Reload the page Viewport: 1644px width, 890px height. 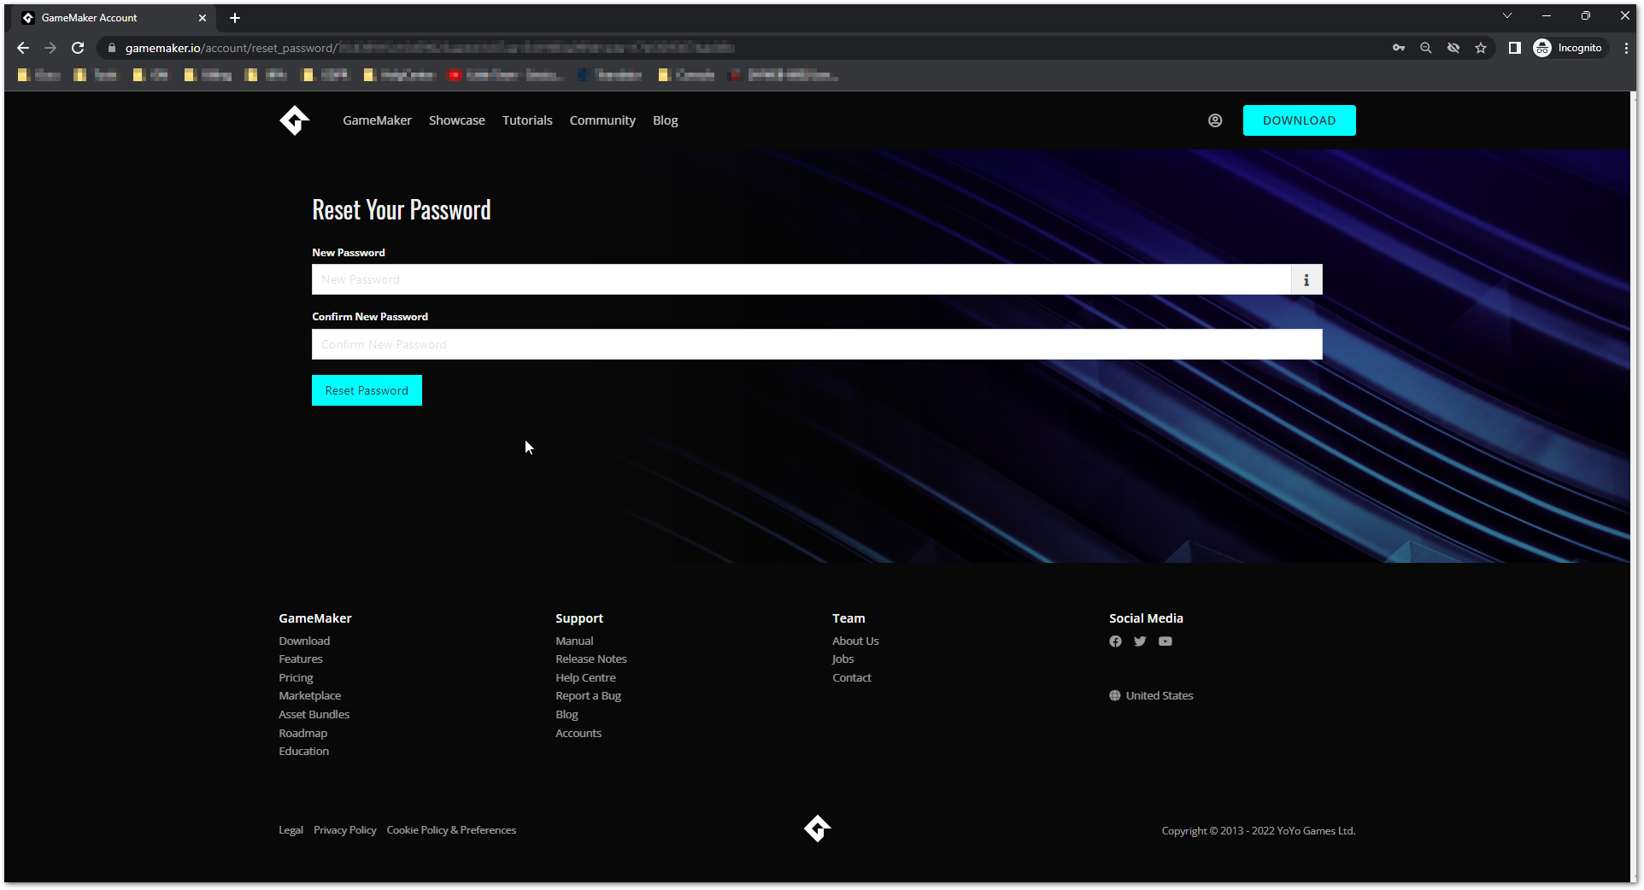[x=78, y=48]
